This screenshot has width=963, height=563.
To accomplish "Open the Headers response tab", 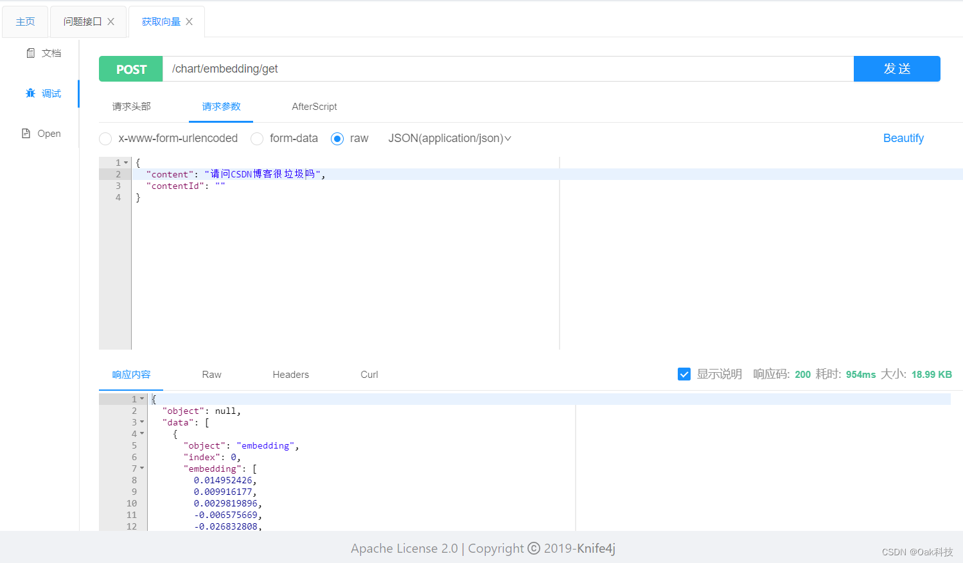I will 290,375.
